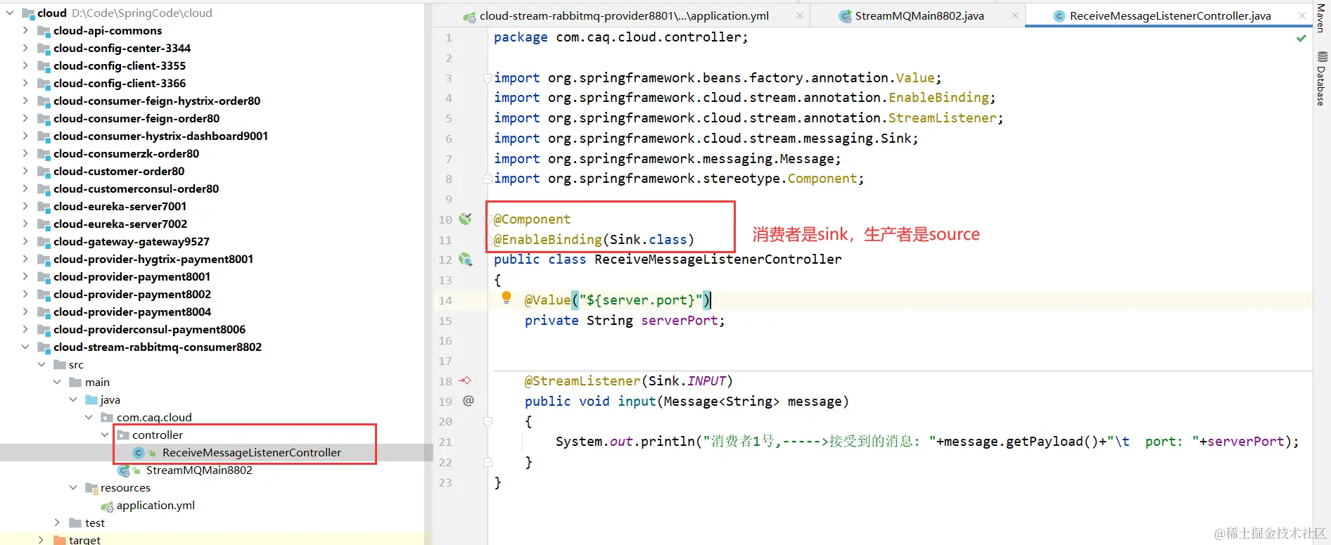Collapse the cloud root project node
The image size is (1331, 545).
point(9,13)
